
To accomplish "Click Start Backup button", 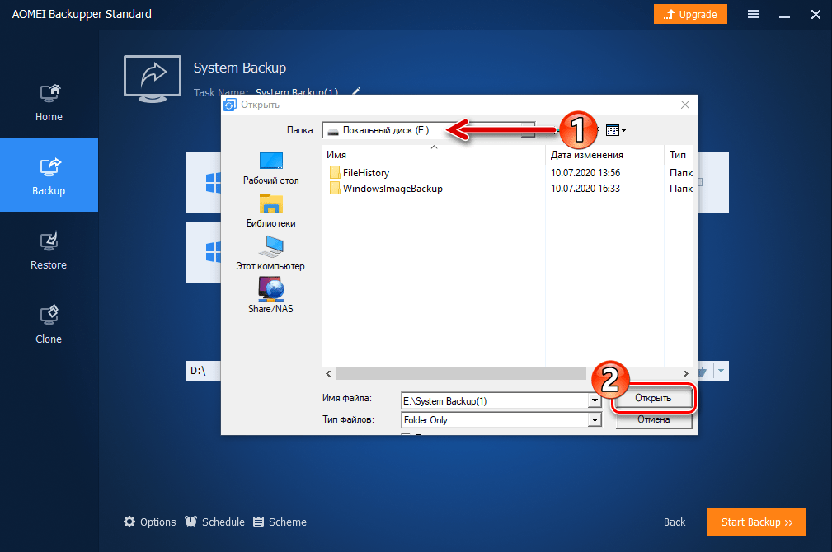I will click(x=757, y=522).
